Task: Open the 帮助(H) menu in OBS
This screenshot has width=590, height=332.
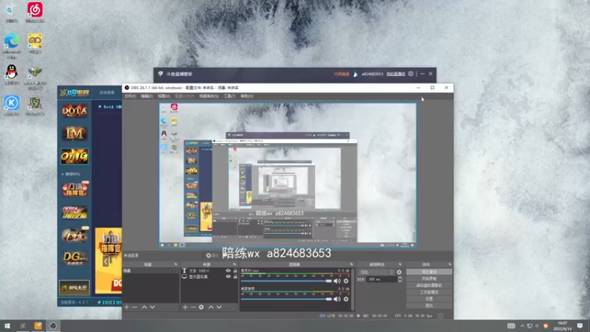Action: [247, 97]
